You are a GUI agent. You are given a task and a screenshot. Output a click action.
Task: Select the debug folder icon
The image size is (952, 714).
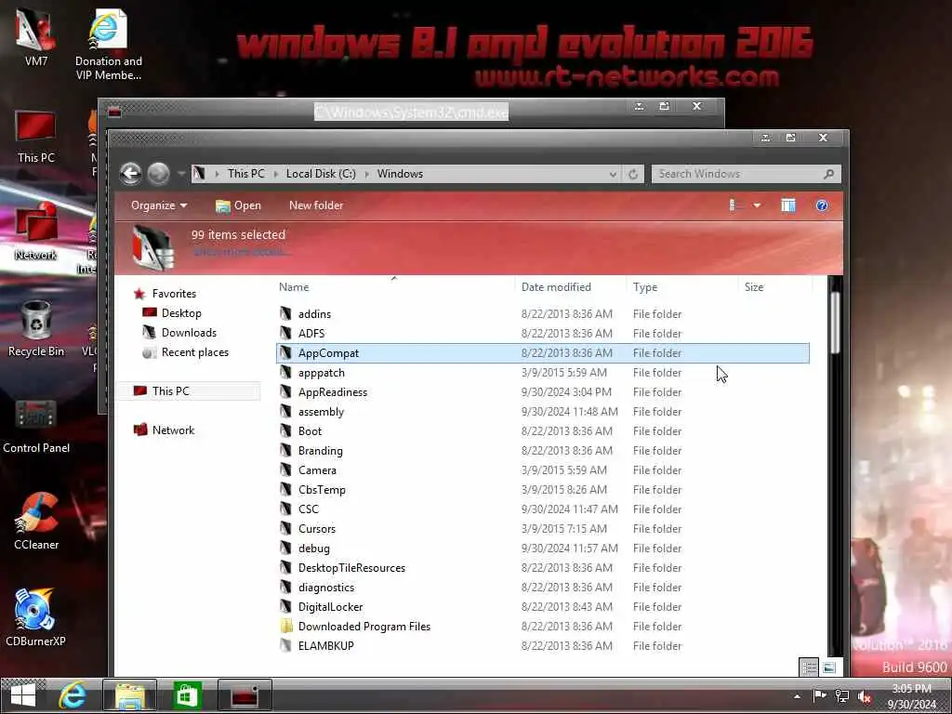coord(286,548)
